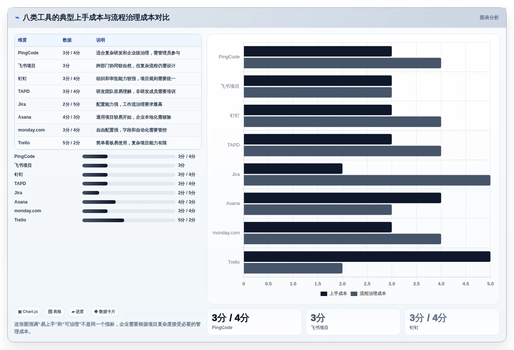Select the Asana table row name
514x350 pixels.
(25, 117)
